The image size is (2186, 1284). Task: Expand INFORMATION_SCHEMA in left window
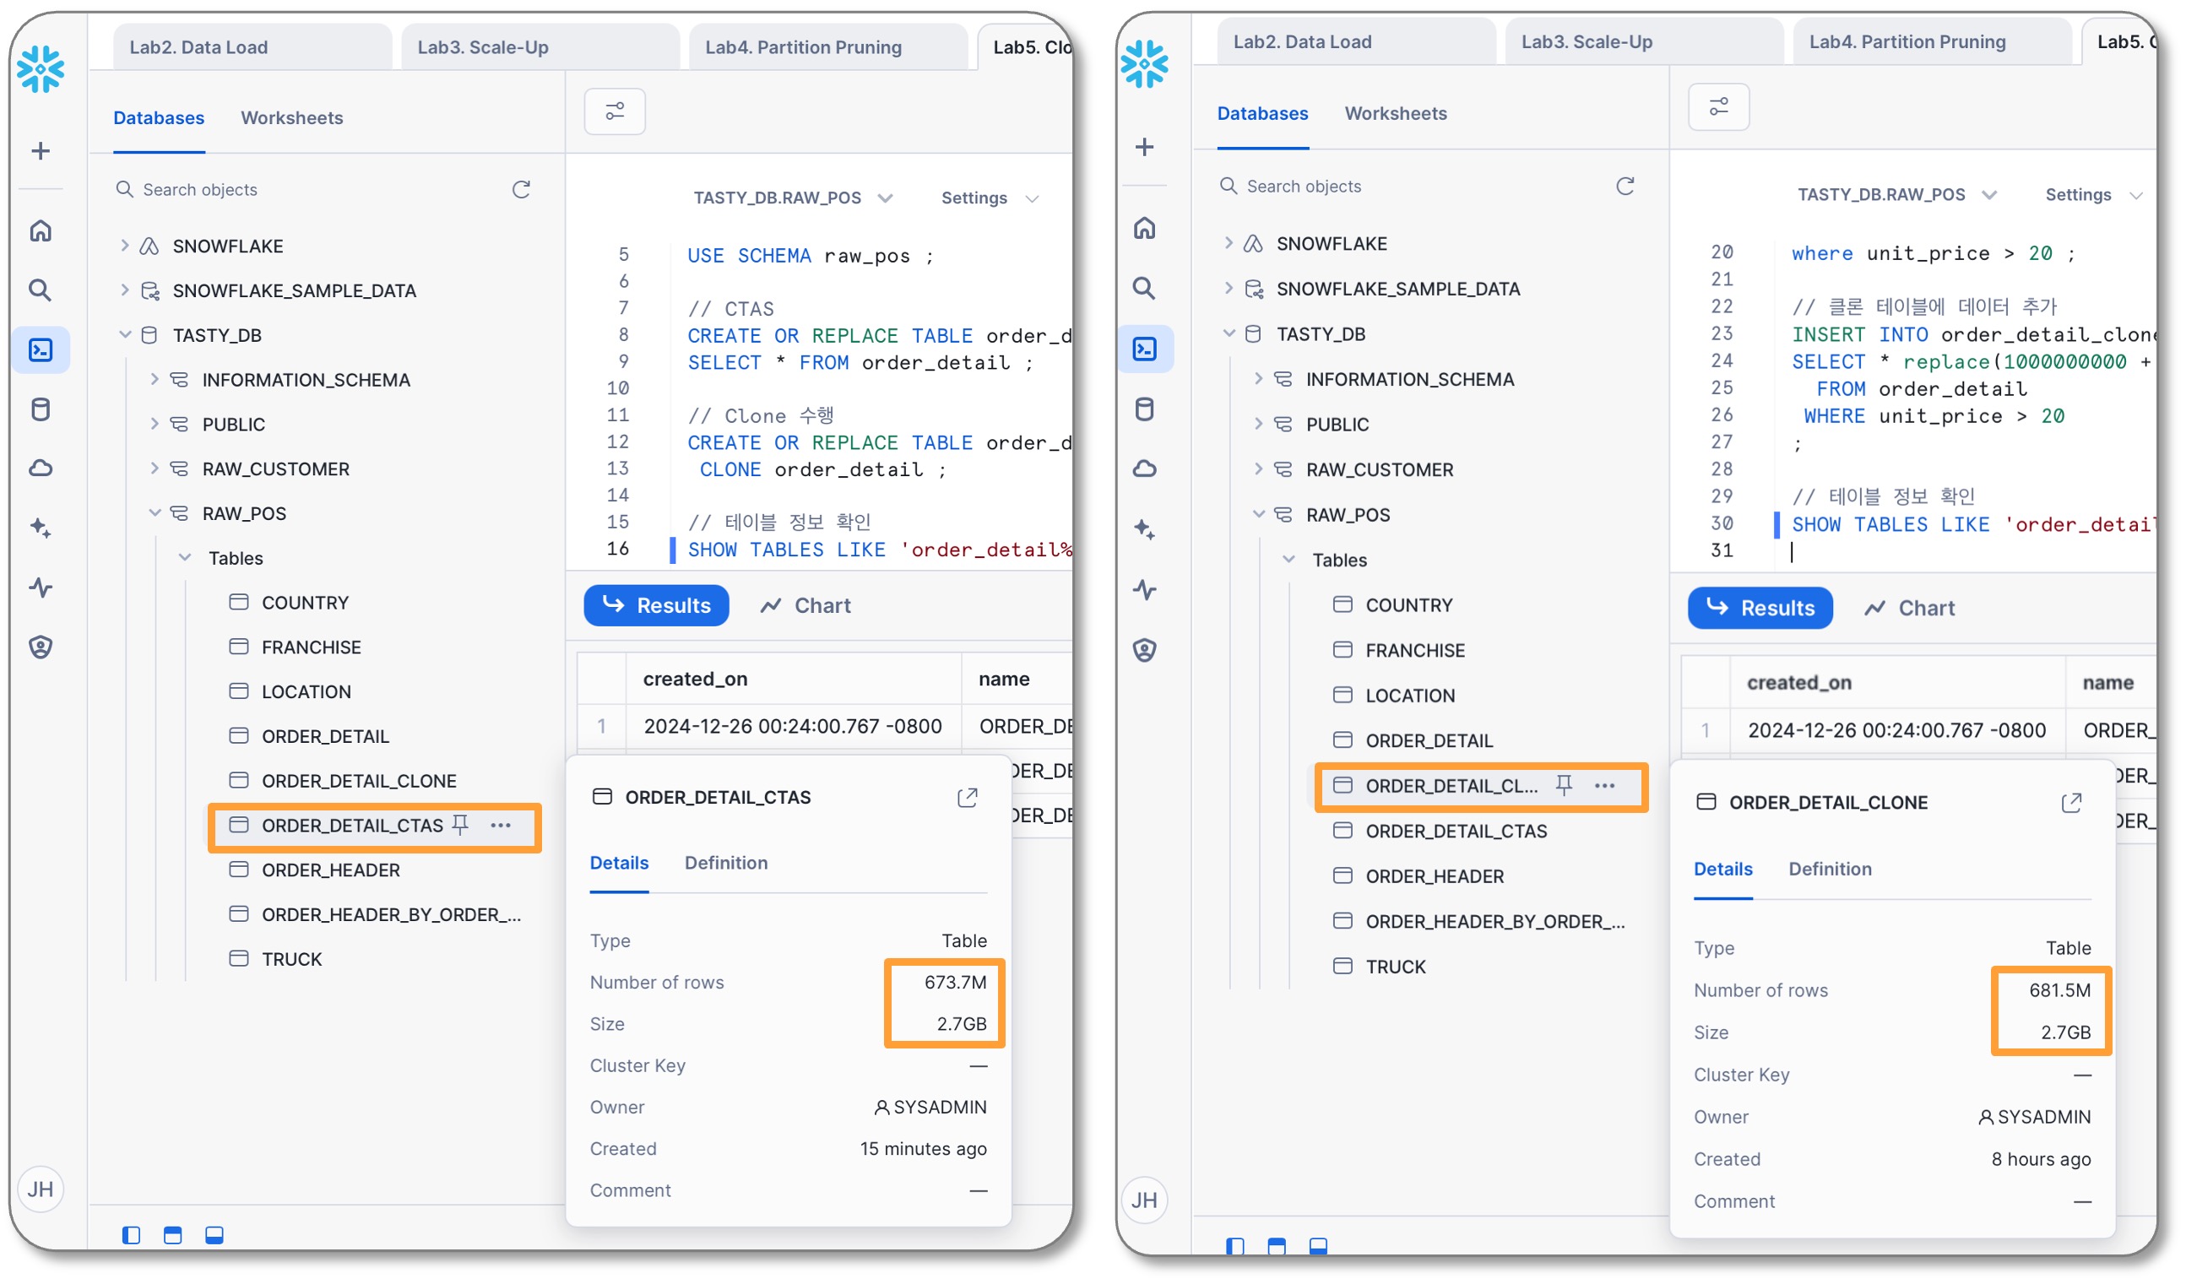(154, 379)
